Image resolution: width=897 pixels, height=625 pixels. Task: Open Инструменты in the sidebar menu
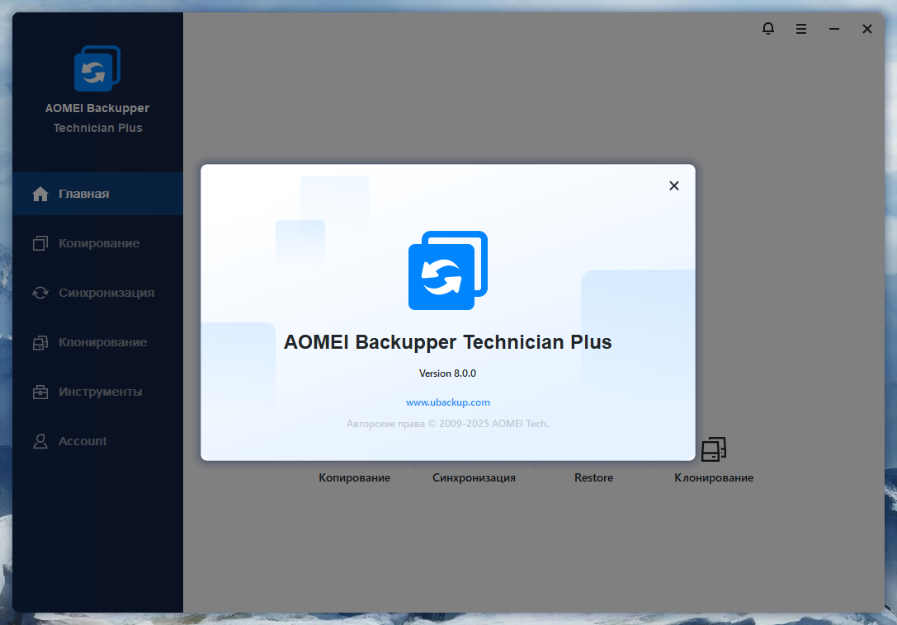coord(98,392)
